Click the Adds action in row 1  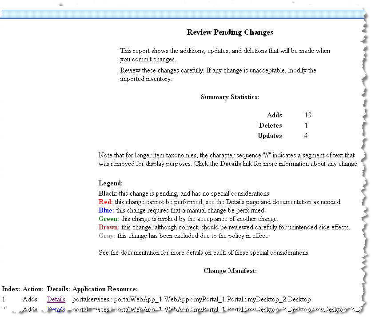click(x=30, y=299)
